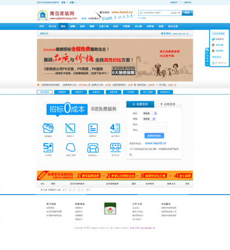Screen dimensions: 230x250
Task: Open the budget dropdown in publish form
Action: (x=149, y=119)
